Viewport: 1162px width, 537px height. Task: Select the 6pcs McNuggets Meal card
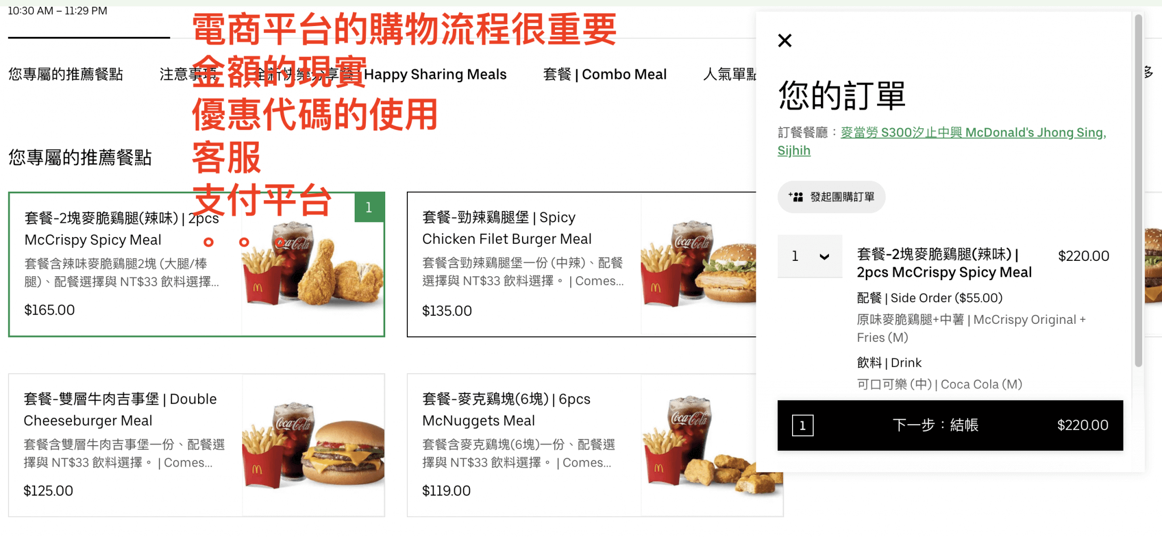click(x=595, y=445)
